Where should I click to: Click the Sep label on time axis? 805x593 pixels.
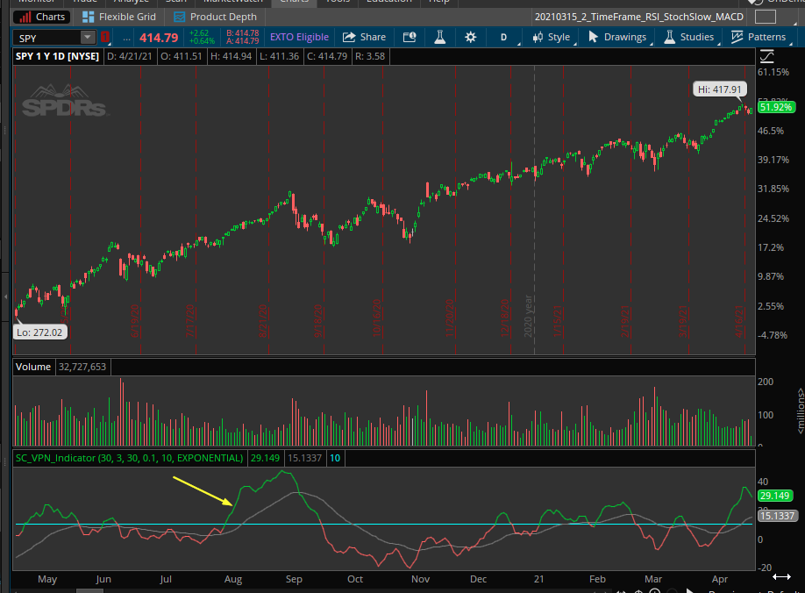[x=294, y=579]
